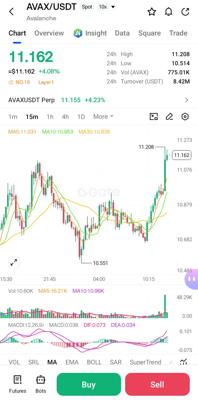Select the 1D timeframe
Image resolution: width=198 pixels, height=404 pixels.
(x=81, y=117)
